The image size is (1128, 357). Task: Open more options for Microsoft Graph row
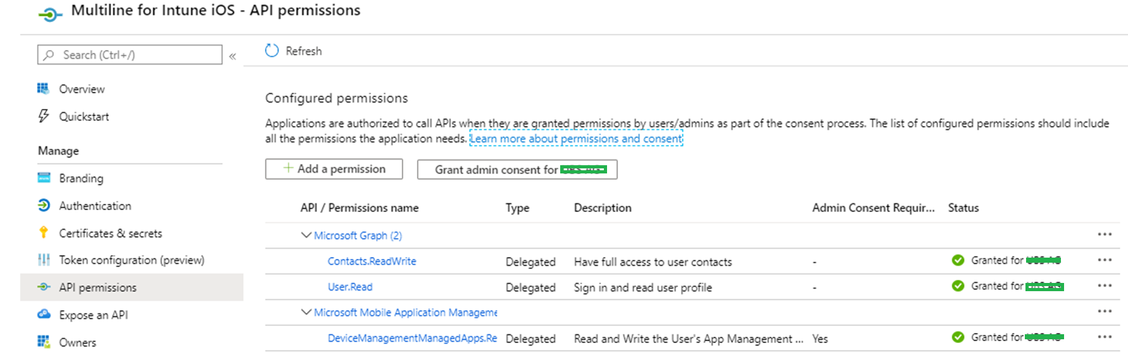[x=1105, y=234]
